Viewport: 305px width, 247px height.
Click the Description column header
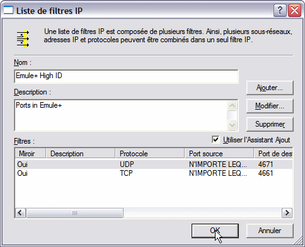click(81, 154)
